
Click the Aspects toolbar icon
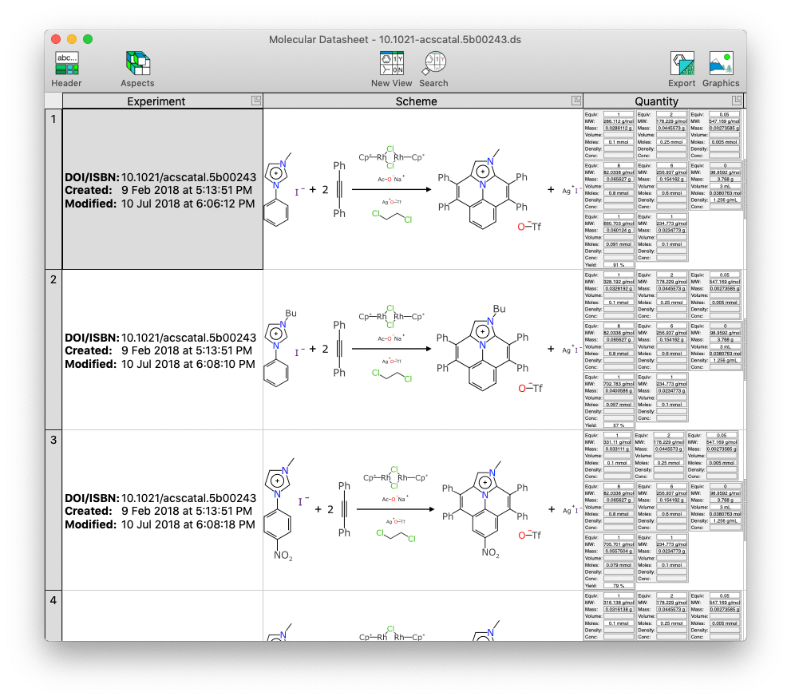137,65
